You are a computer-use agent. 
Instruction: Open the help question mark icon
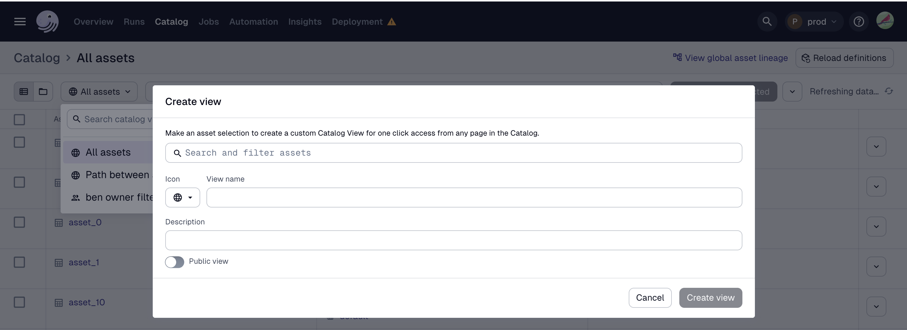click(859, 22)
